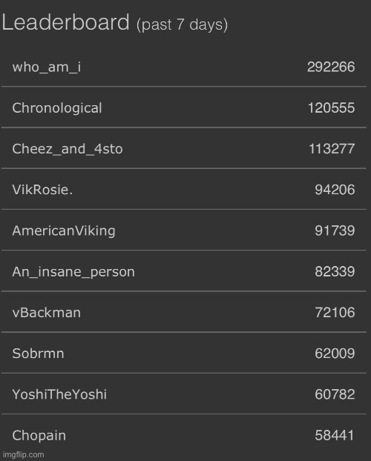This screenshot has height=461, width=371.
Task: Open the who_am_i user profile
Action: click(47, 67)
